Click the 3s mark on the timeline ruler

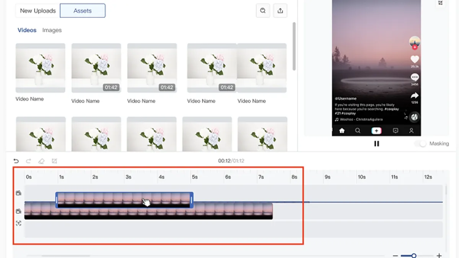(x=129, y=177)
